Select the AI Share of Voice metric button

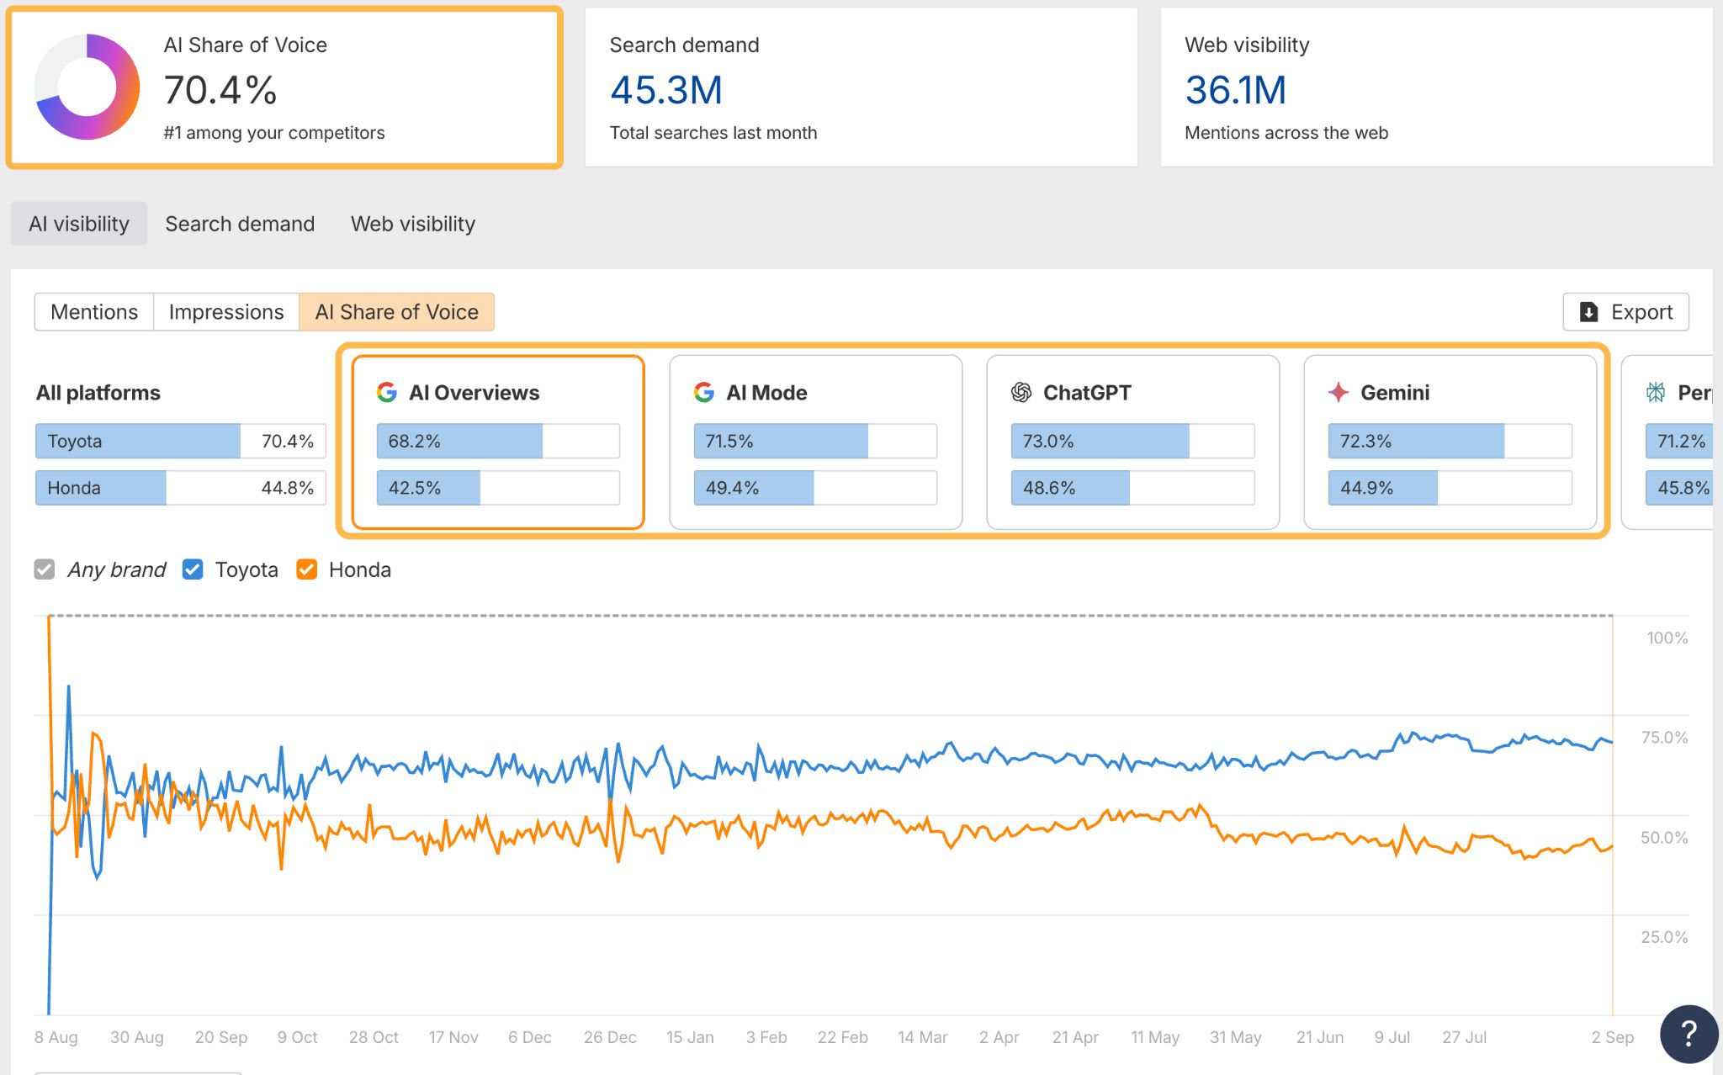click(x=396, y=312)
